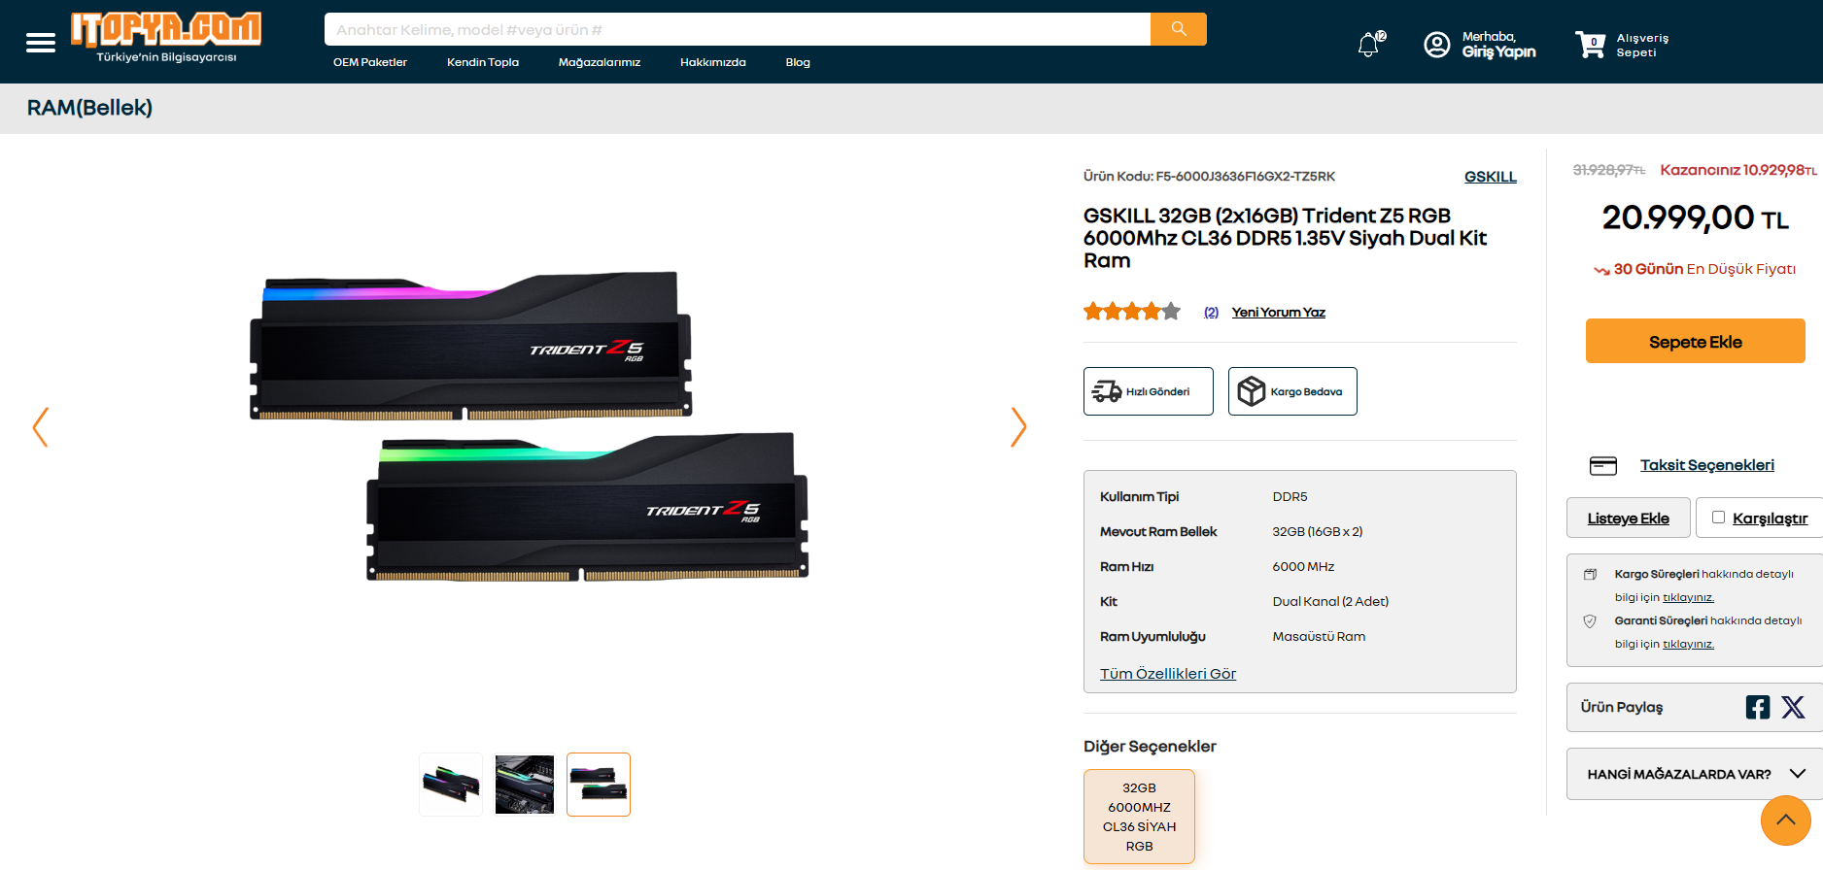Click the RAM(Bellek) category heading

tap(89, 108)
